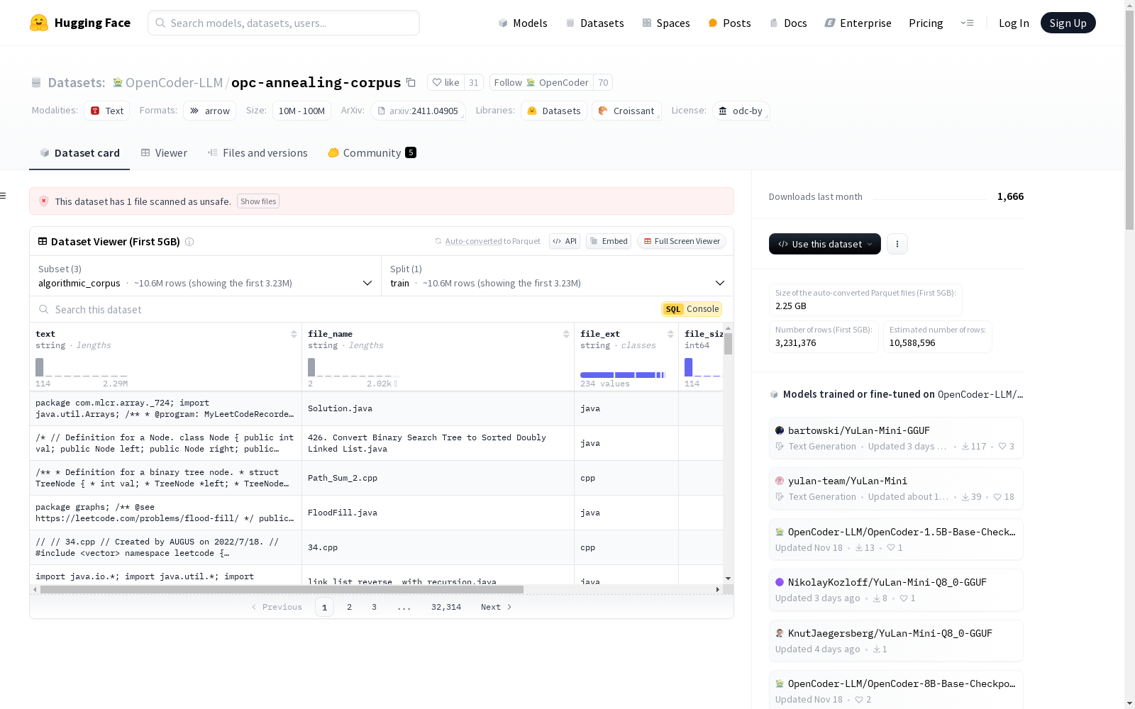Open OpenCoder-1.5B-Base-Check model card
1135x709 pixels.
(x=896, y=540)
